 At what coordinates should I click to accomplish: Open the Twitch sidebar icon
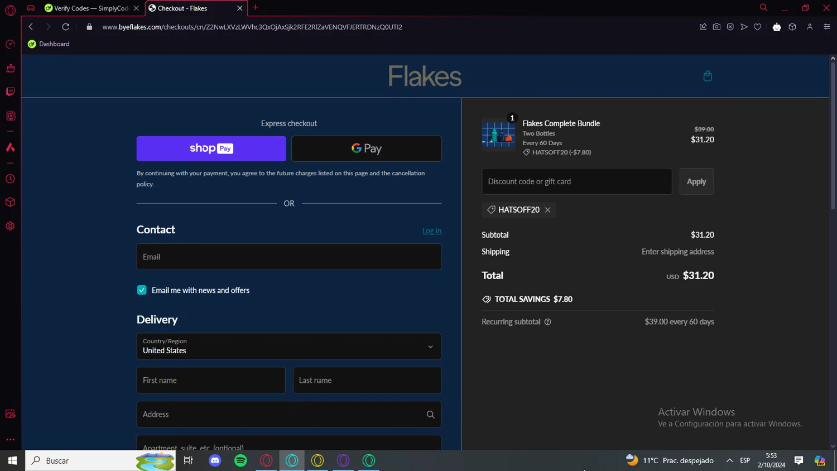coord(10,92)
